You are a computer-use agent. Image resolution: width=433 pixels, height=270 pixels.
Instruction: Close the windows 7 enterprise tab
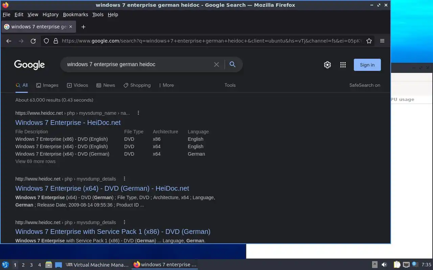(x=70, y=27)
